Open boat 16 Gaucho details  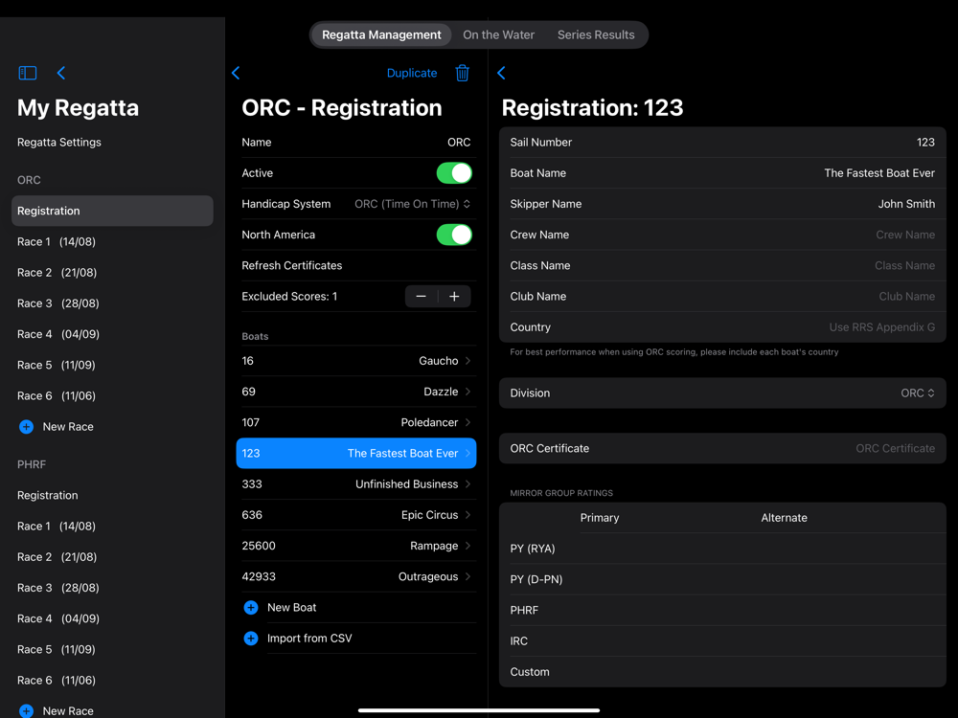pyautogui.click(x=356, y=361)
